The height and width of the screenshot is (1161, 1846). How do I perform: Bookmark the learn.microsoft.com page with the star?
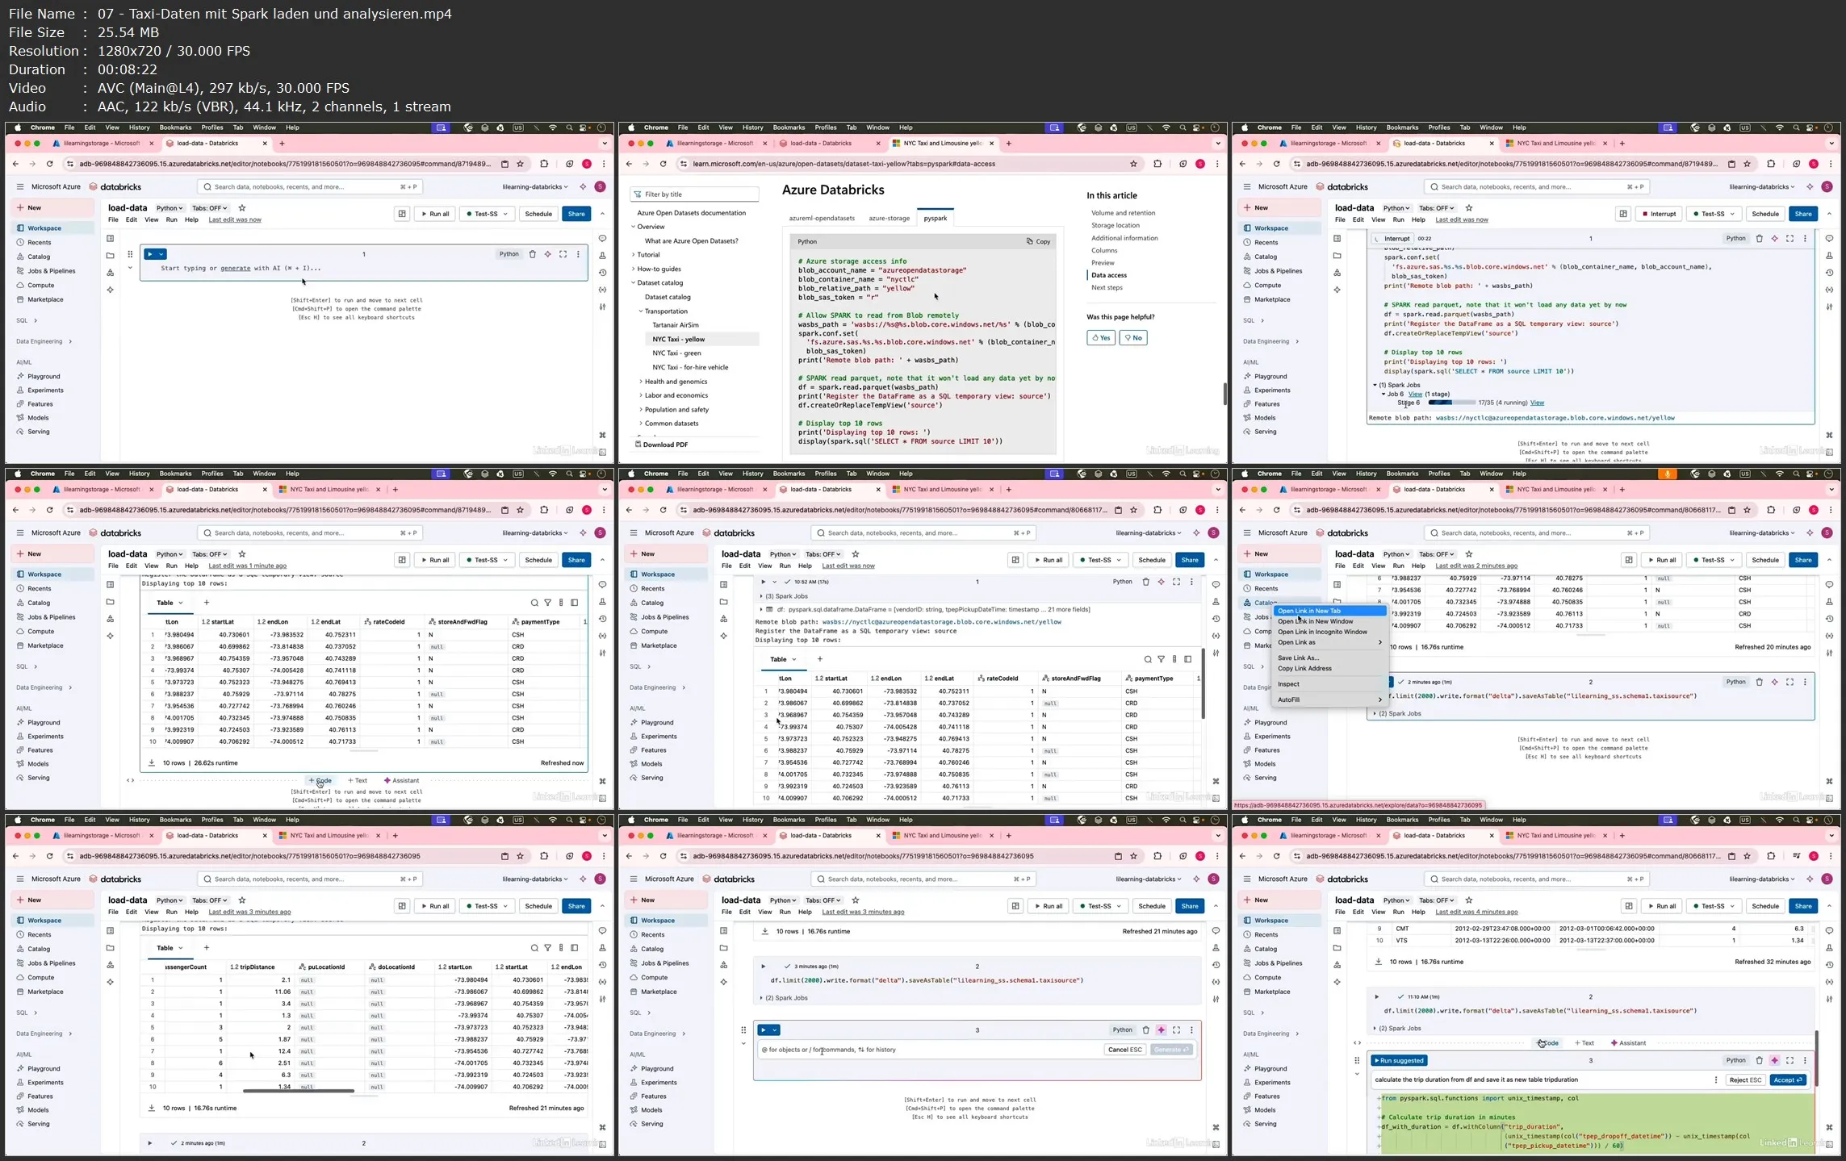[x=1133, y=164]
